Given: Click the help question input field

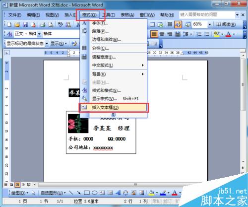Looking at the screenshot, I should (x=207, y=15).
